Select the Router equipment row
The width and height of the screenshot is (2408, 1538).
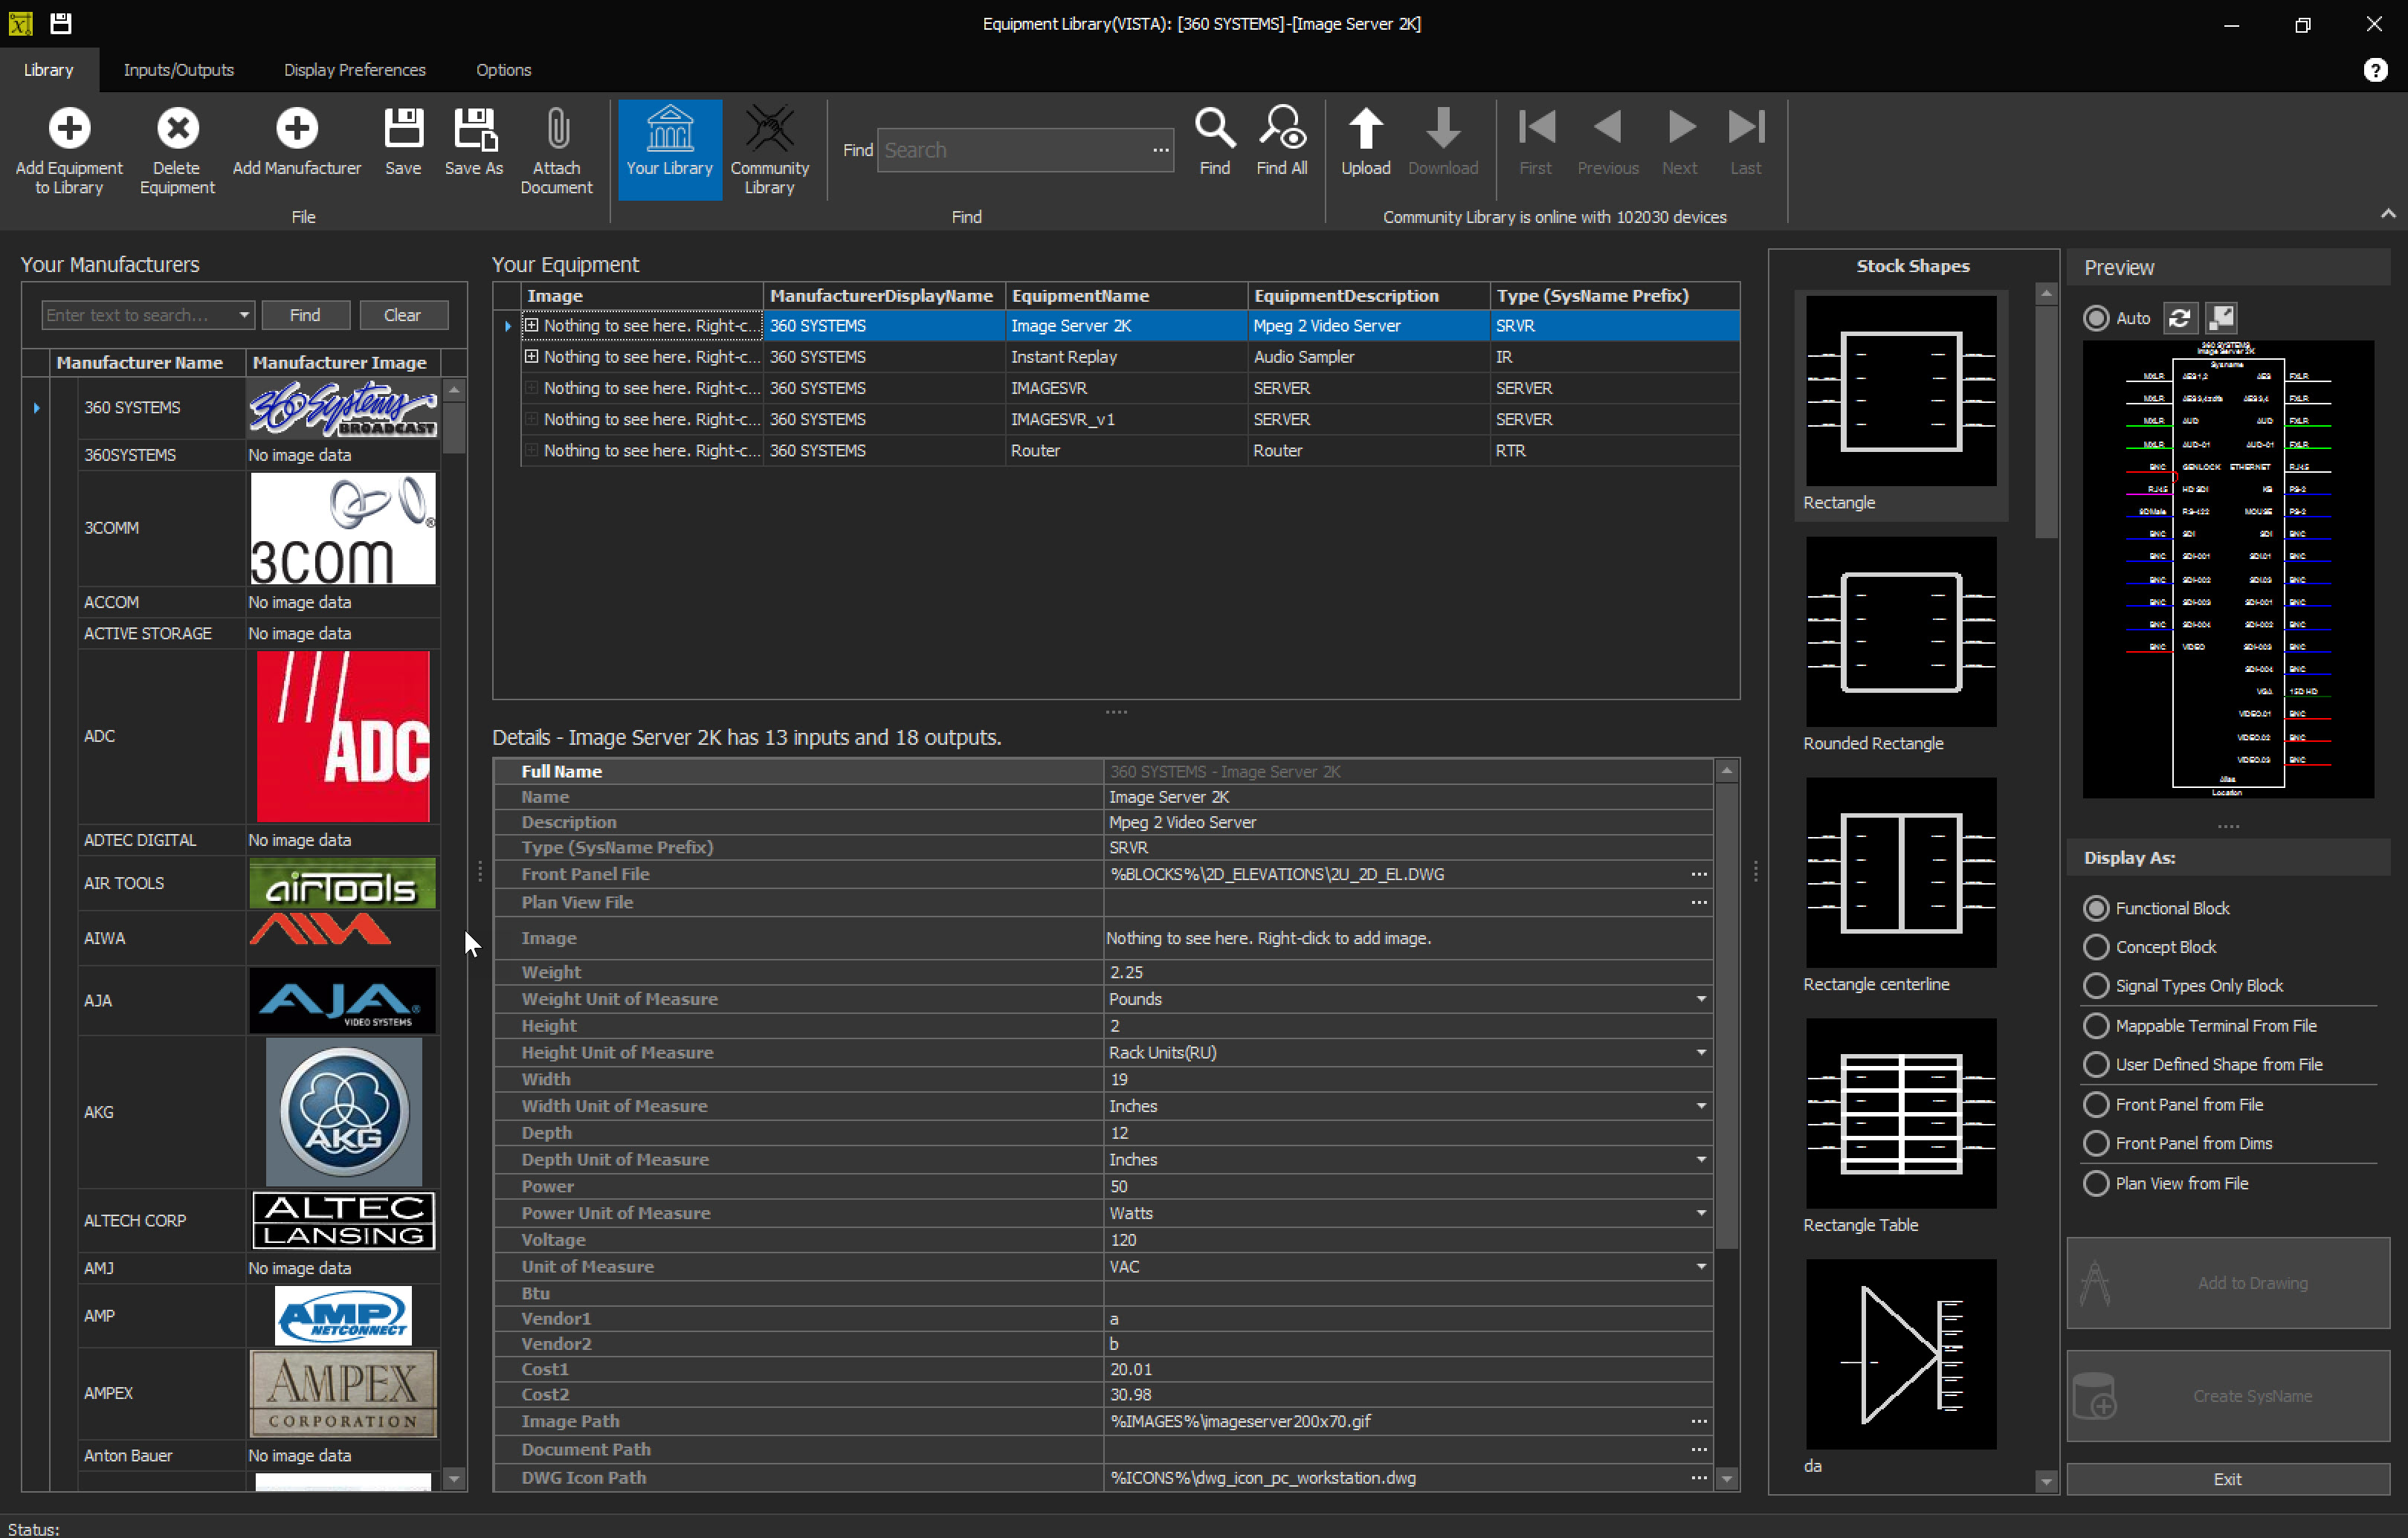tap(1130, 450)
